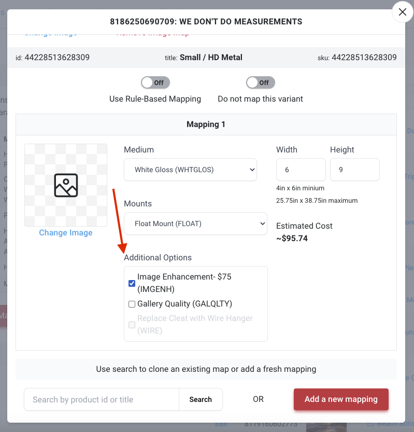Open the Mounts dropdown Float Mount
Viewport: 414px width, 432px height.
point(195,224)
